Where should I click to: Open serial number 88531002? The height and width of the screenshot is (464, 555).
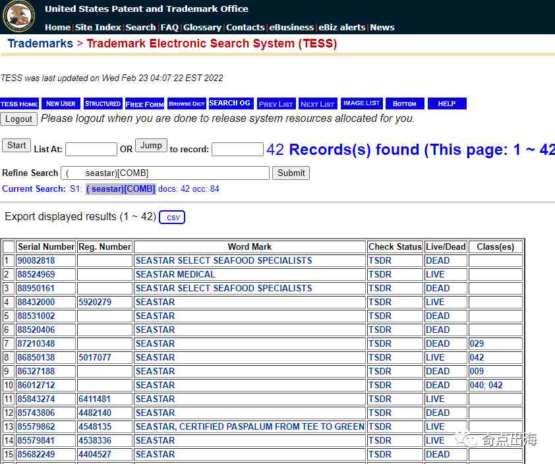[x=36, y=316]
